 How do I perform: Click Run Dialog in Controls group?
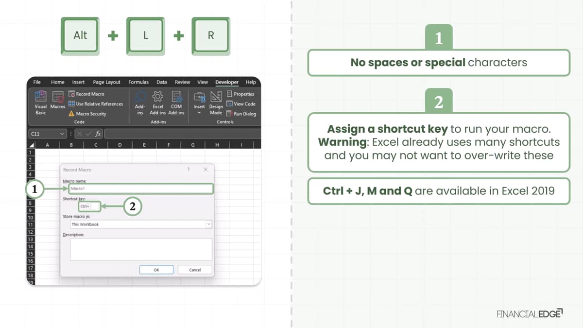241,114
